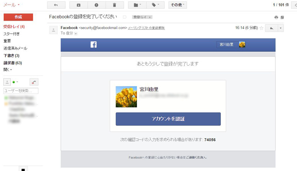The width and height of the screenshot is (297, 171).
Task: Open the メール app switcher dropdown
Action: pyautogui.click(x=11, y=5)
